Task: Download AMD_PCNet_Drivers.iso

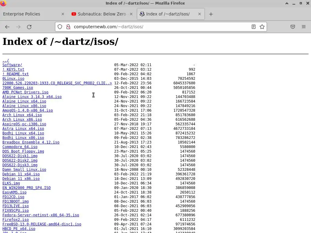Action: tap(26, 92)
